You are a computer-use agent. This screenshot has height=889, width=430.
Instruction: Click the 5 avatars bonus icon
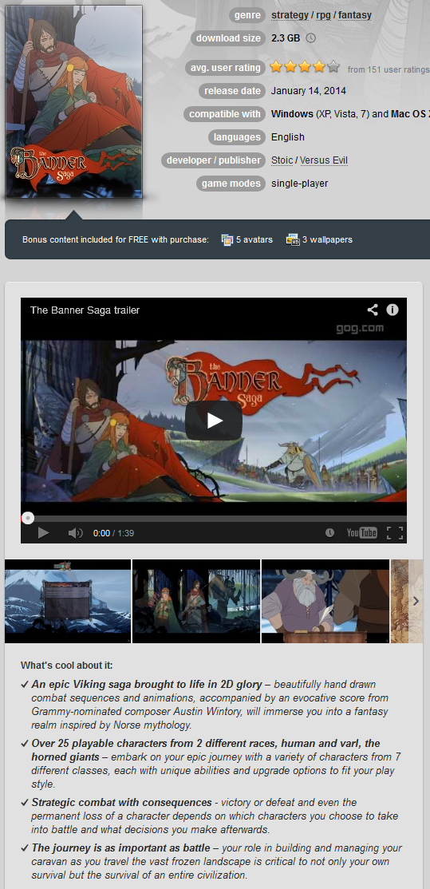tap(227, 240)
